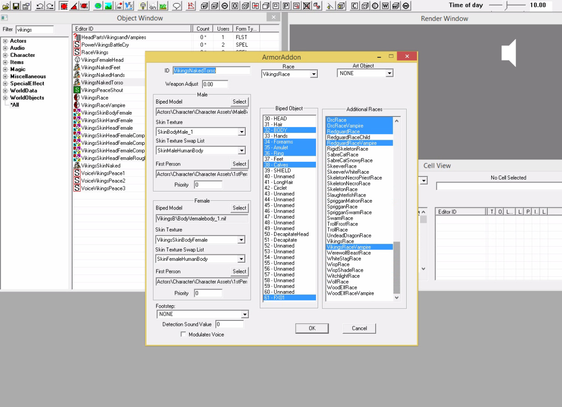The height and width of the screenshot is (407, 562).
Task: Select VoiceVikingsPeace2 in the object list
Action: 103,181
